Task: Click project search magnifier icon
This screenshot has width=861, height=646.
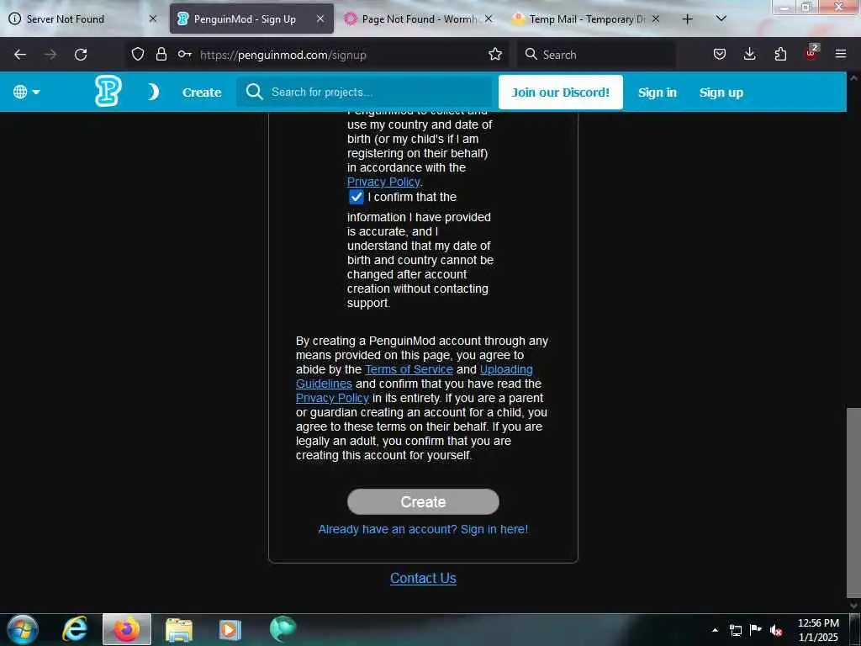Action: 254,92
